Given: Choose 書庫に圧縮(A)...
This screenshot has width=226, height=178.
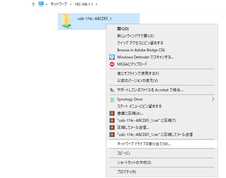Looking at the screenshot, I should [162, 113].
